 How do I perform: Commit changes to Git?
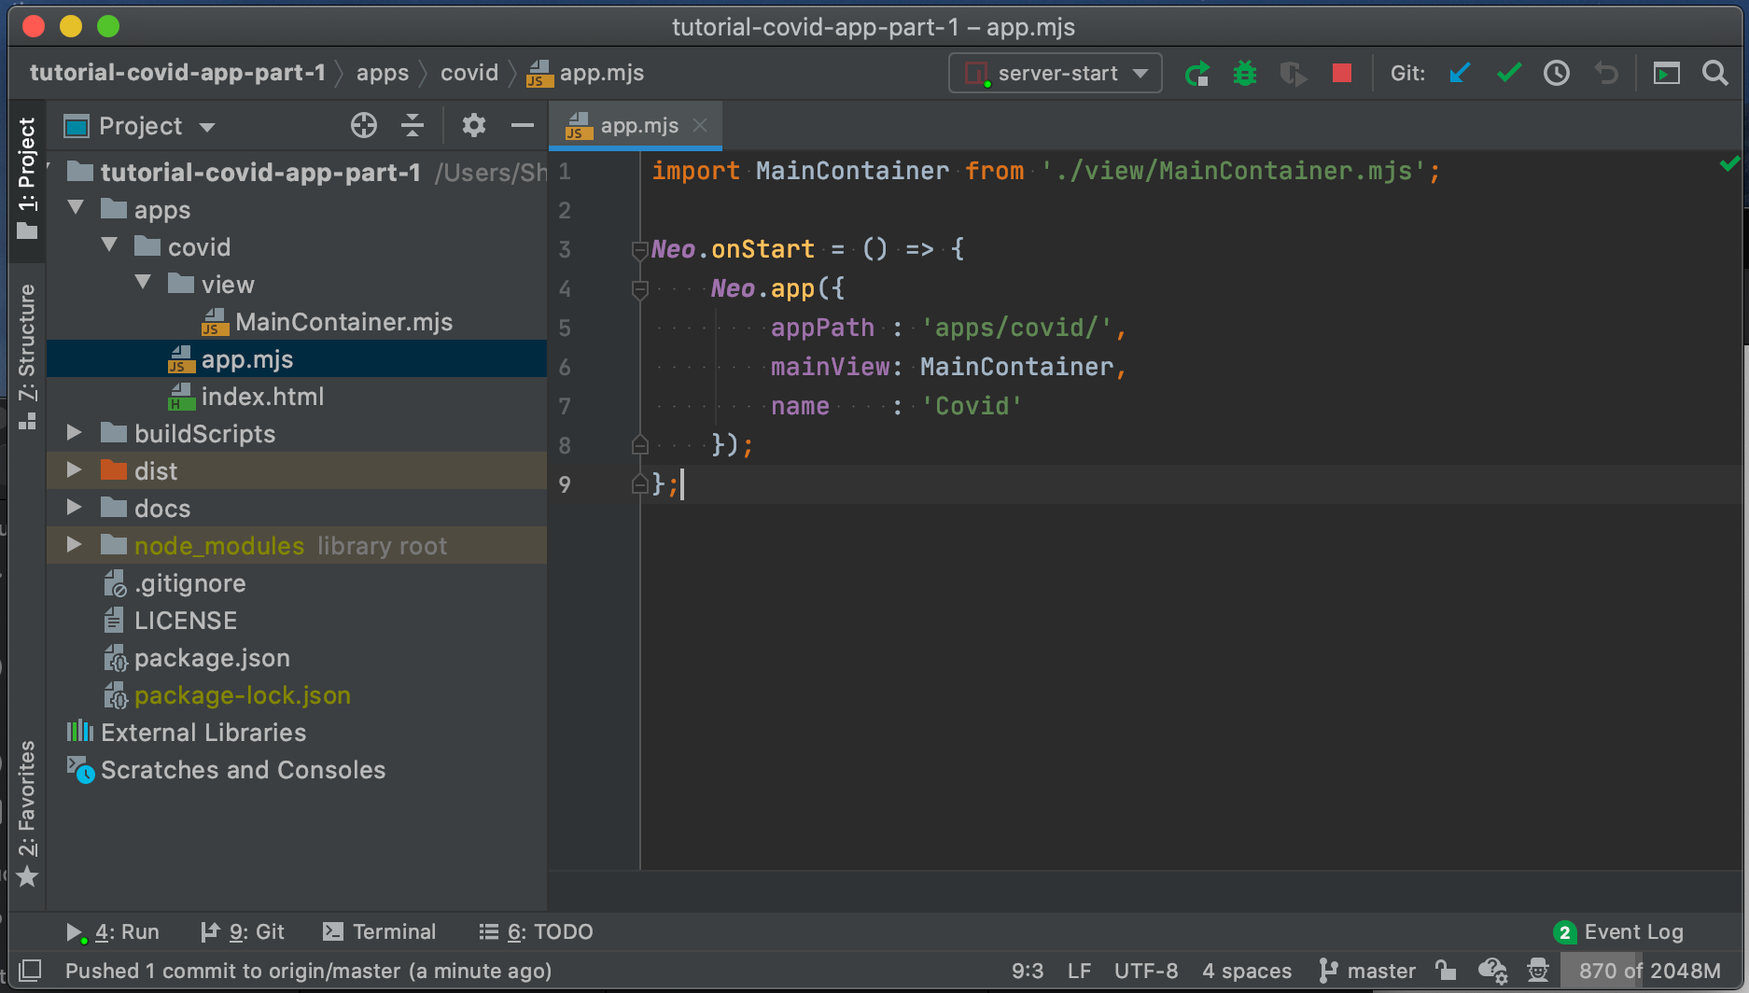tap(1508, 73)
